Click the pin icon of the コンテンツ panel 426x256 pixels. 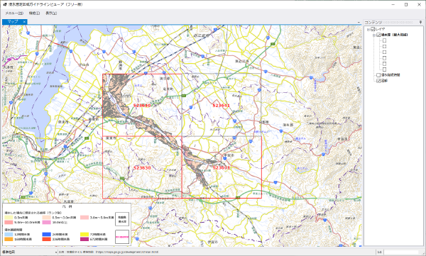pyautogui.click(x=420, y=22)
